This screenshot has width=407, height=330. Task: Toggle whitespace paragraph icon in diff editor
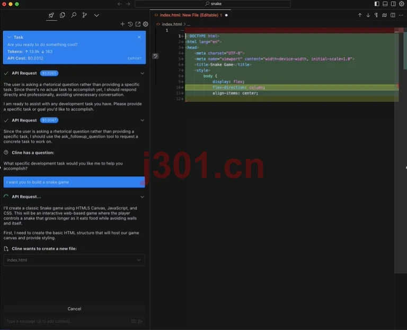[376, 15]
